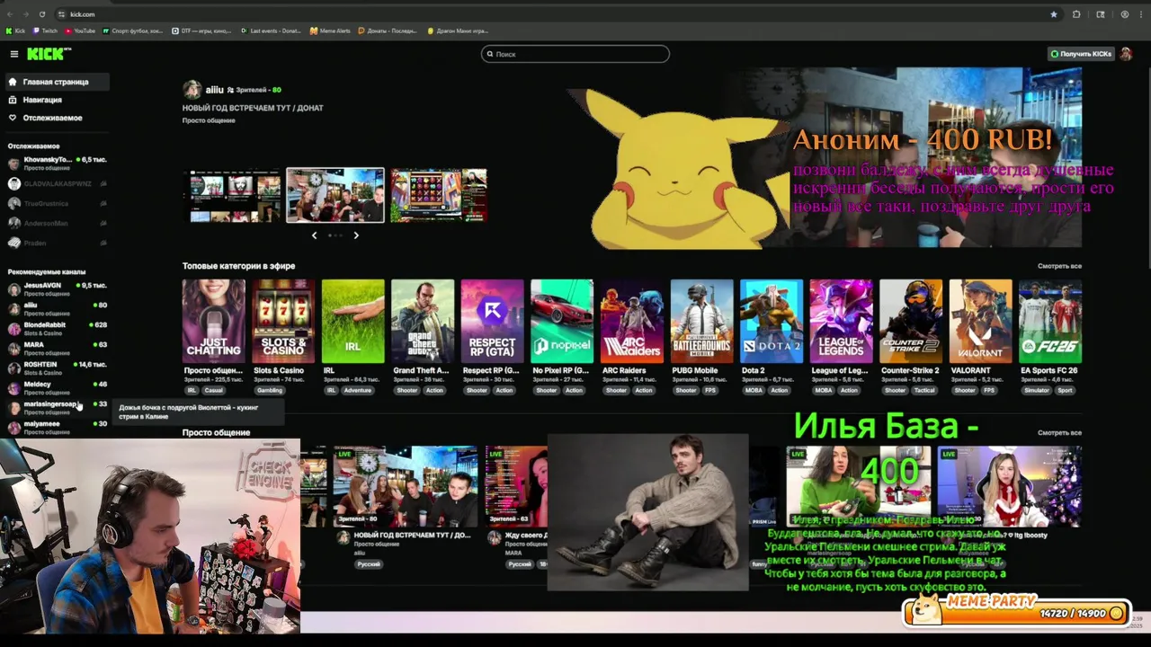1151x647 pixels.
Task: Open malyameee recommended channel
Action: click(58, 427)
